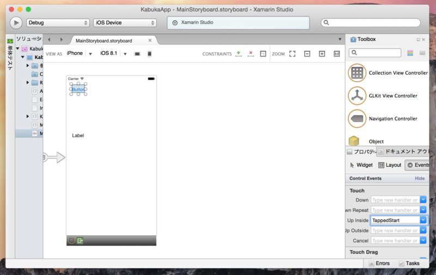436x275 pixels.
Task: Open the Up Outside handler dropdown arrow
Action: coord(423,230)
